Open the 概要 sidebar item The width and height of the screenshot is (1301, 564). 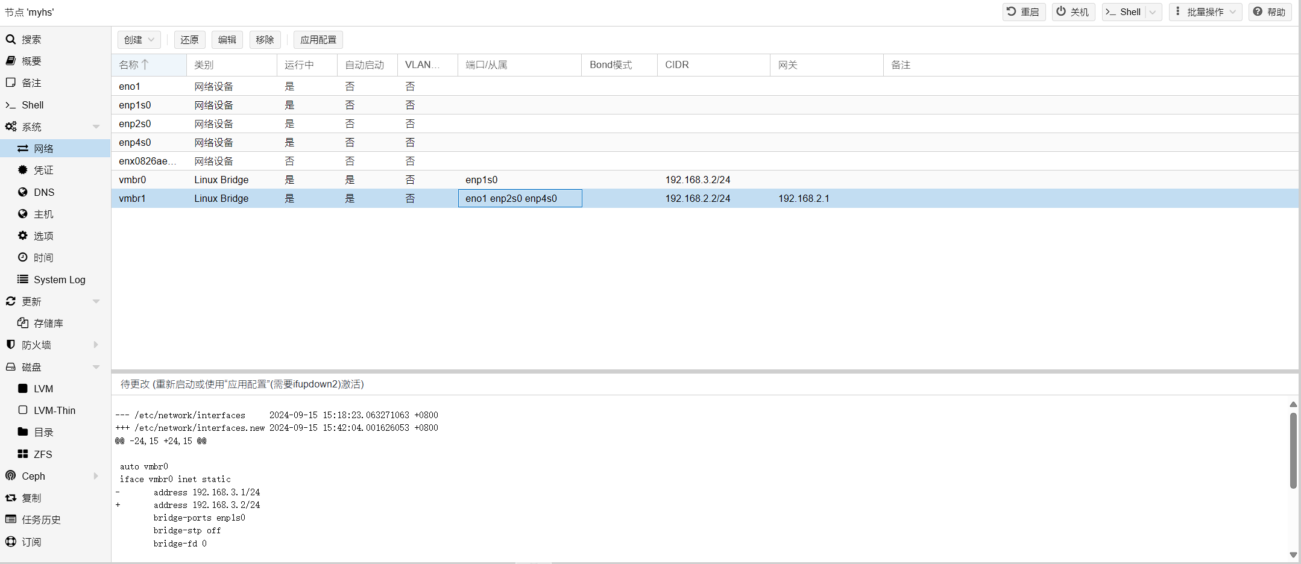[x=55, y=61]
